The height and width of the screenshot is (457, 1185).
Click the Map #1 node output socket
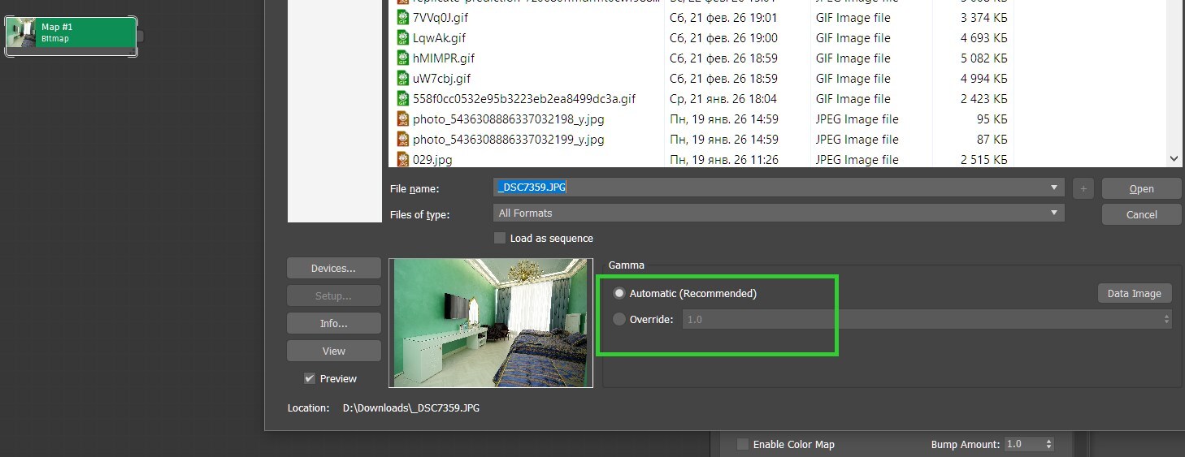coord(140,36)
